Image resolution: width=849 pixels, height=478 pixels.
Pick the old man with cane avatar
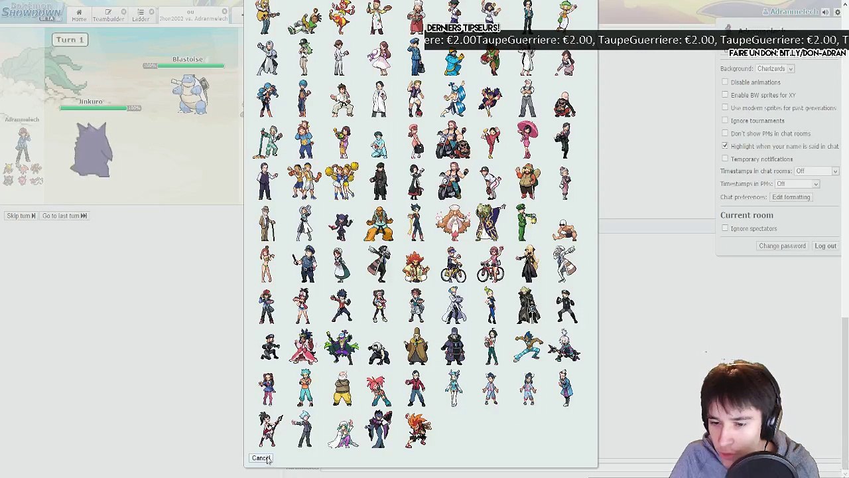pyautogui.click(x=267, y=223)
